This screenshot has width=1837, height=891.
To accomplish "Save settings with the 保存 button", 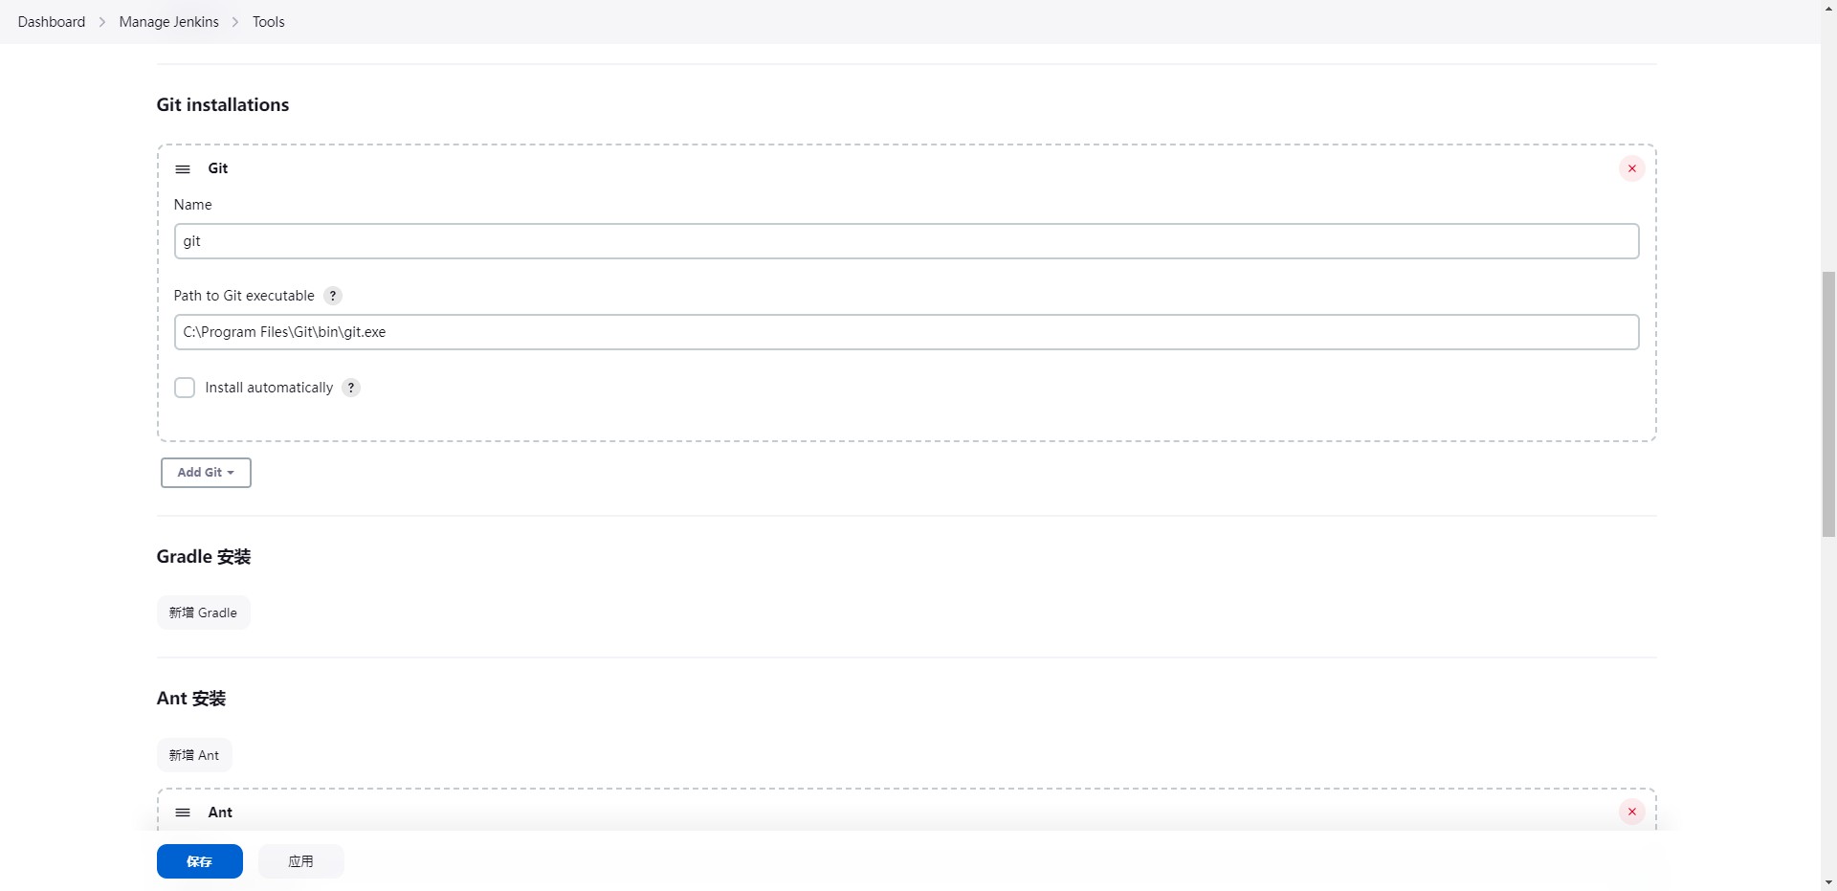I will click(x=199, y=861).
